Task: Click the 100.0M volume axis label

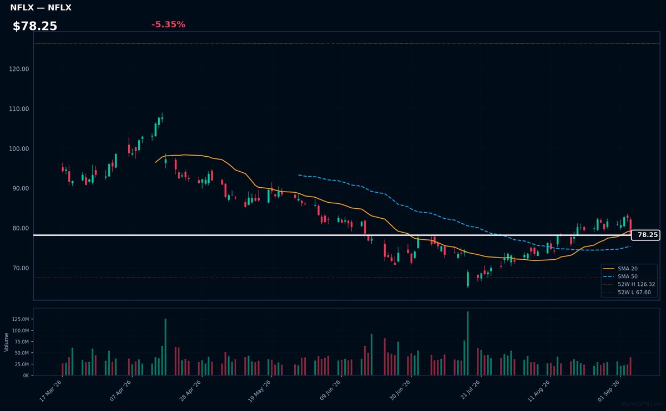Action: [x=21, y=331]
